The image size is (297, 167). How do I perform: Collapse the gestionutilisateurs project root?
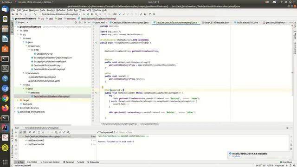coord(15,27)
